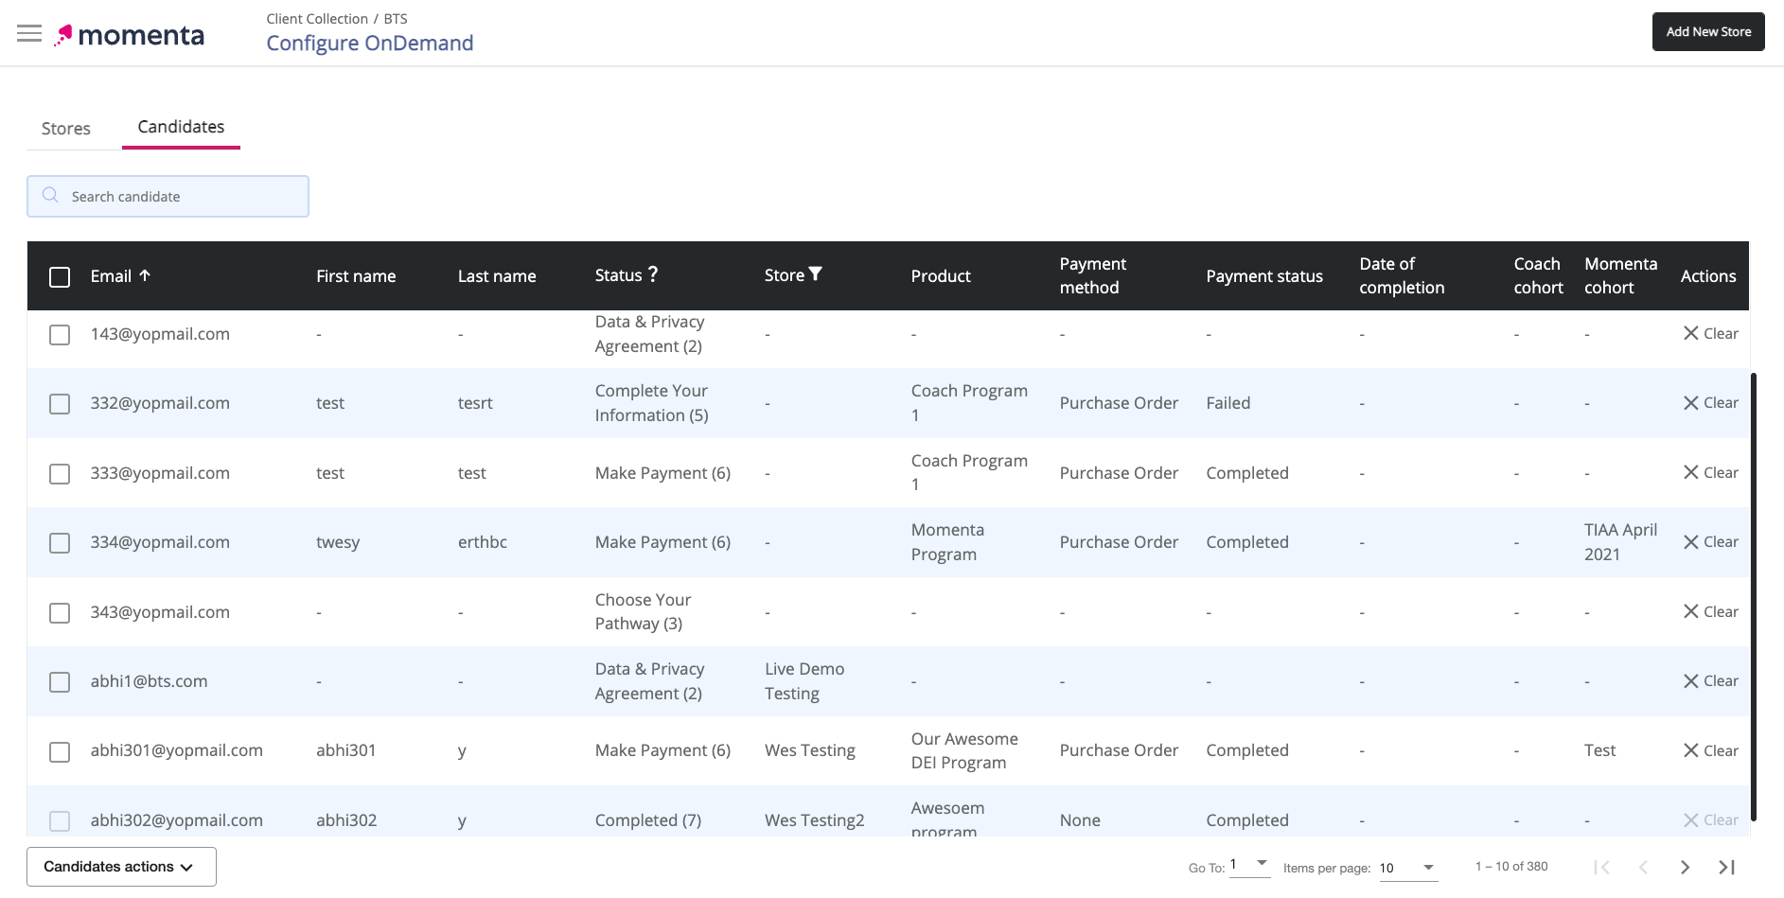Viewport: 1784px width, 898px height.
Task: Open the Items per page dropdown
Action: 1407,868
